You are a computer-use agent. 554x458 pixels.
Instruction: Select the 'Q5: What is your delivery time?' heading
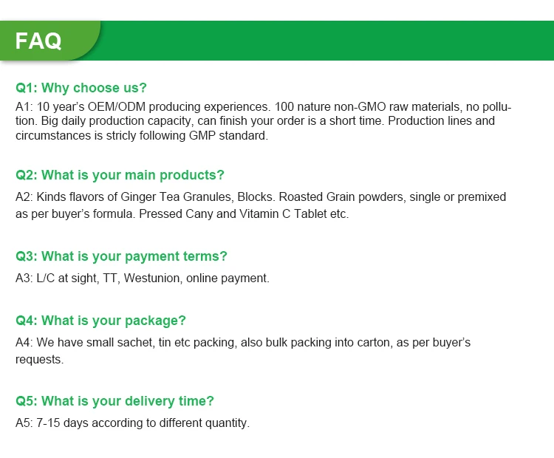[x=114, y=401]
